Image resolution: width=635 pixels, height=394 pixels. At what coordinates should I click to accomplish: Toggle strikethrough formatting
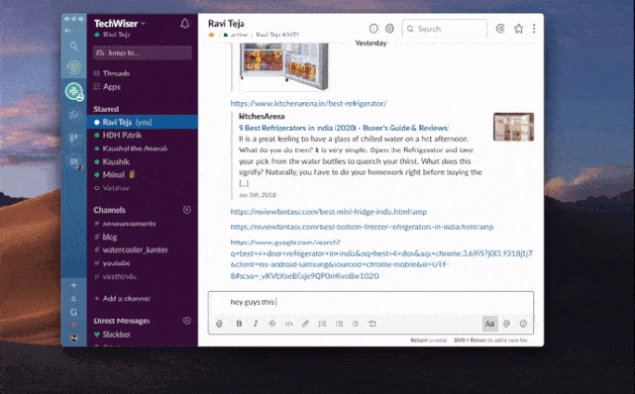272,324
